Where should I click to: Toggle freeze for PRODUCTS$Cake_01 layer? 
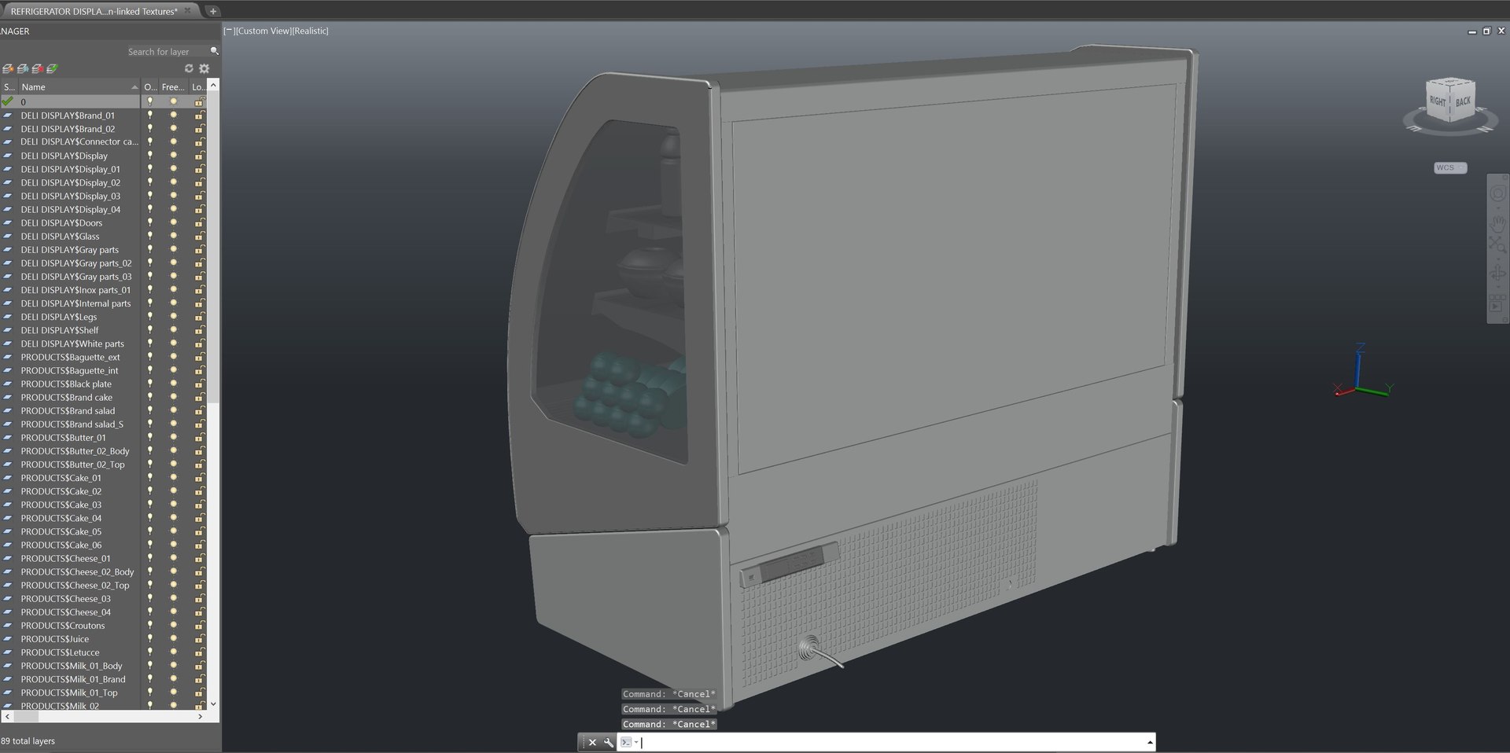point(173,478)
